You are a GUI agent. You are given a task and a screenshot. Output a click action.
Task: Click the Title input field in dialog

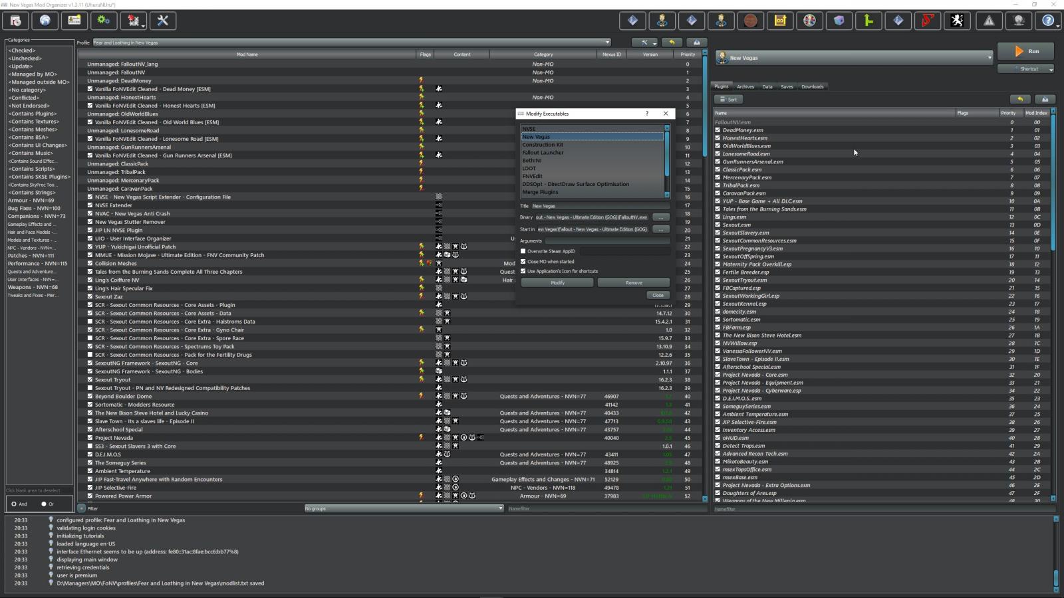600,206
